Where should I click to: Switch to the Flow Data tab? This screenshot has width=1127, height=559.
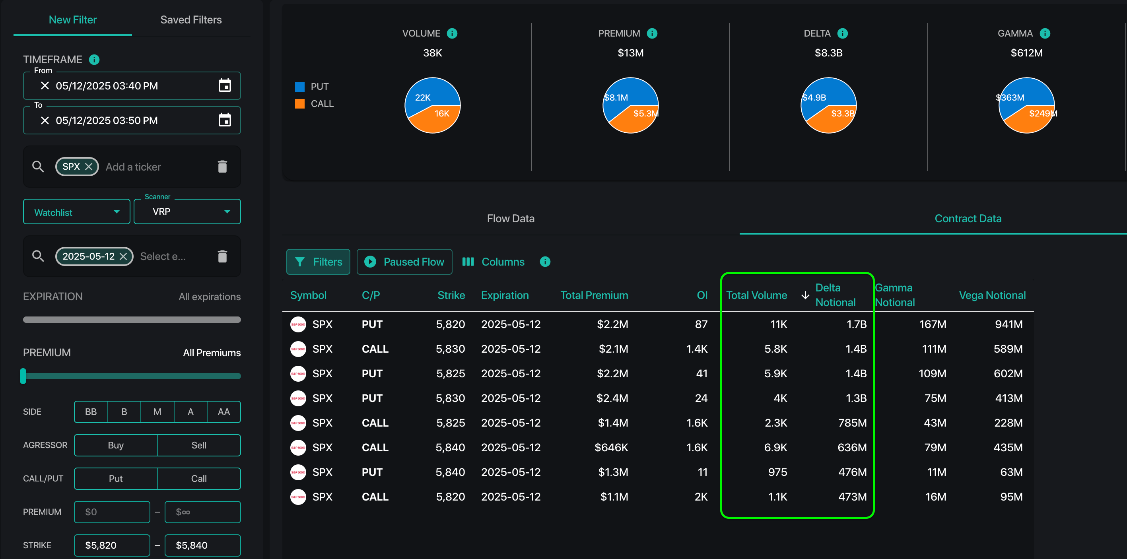(511, 218)
